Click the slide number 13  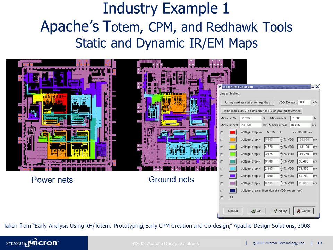[x=319, y=243]
